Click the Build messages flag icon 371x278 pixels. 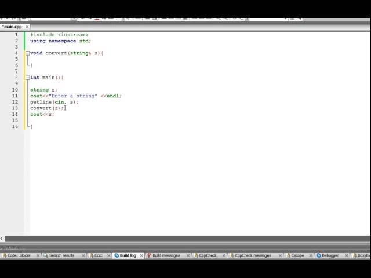[x=149, y=255]
